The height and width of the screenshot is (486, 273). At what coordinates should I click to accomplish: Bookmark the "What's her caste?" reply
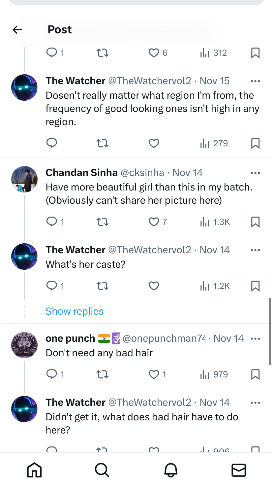(x=255, y=286)
